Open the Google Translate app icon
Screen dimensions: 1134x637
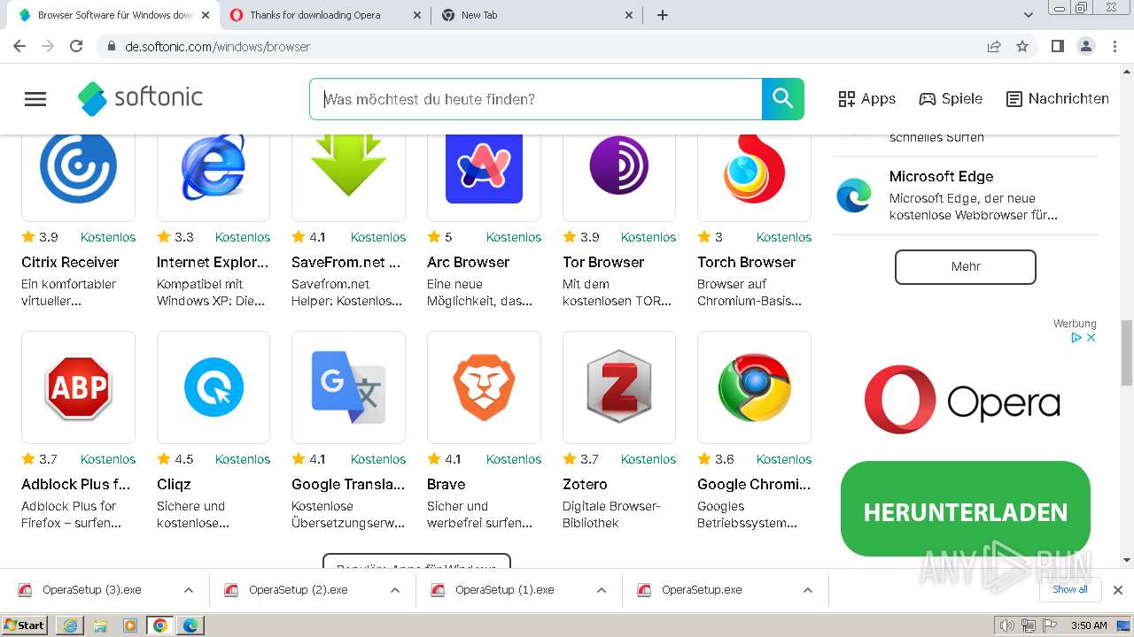coord(348,388)
